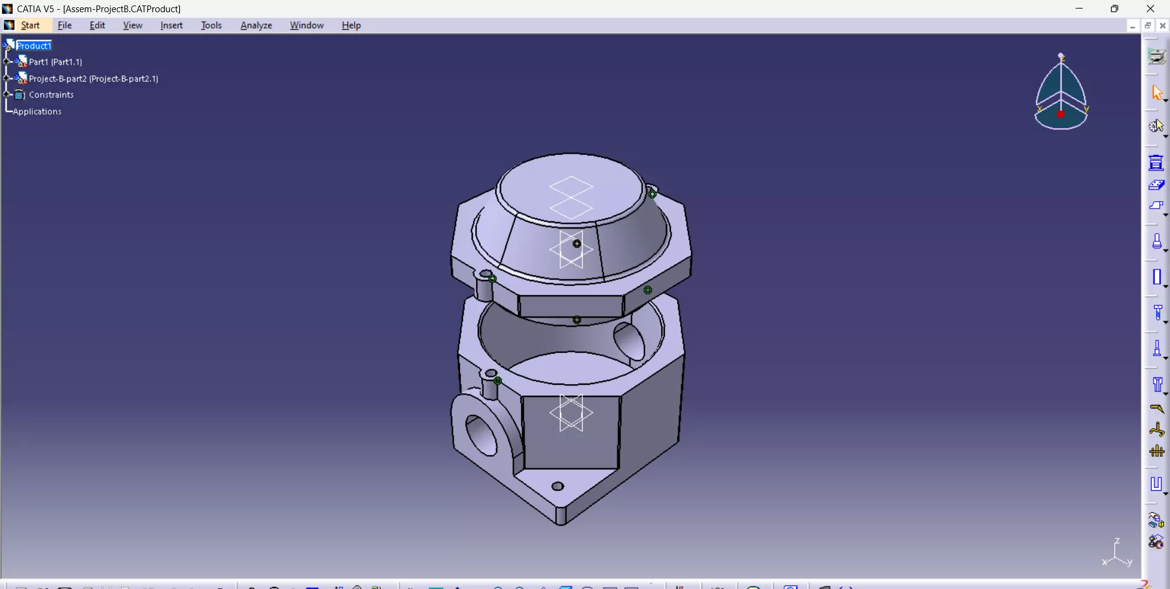This screenshot has width=1170, height=589.
Task: Click the hand-with-blocks icon near toolbar bottom
Action: 1156,520
